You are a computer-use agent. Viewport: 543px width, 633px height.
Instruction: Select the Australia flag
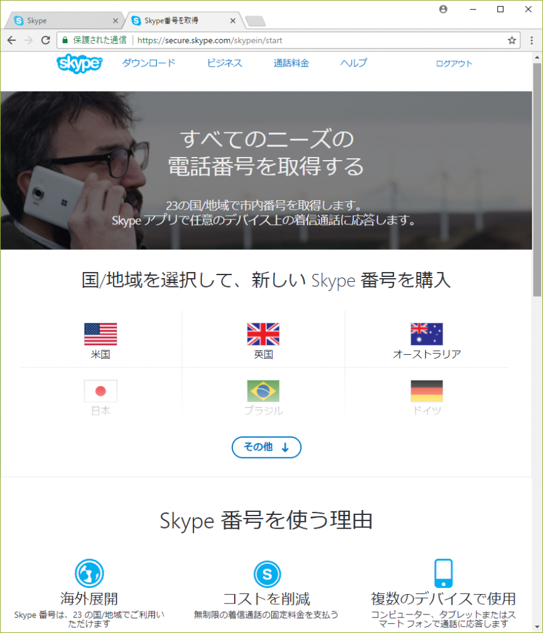(427, 334)
